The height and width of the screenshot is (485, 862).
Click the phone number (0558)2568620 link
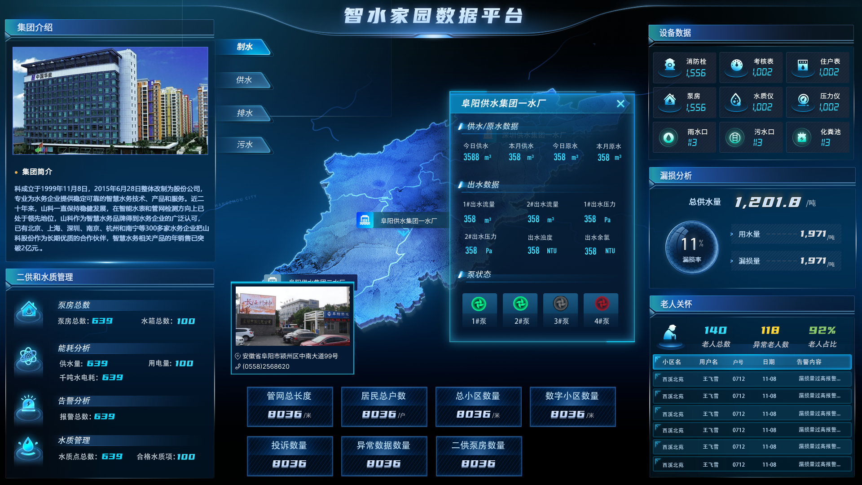coord(264,367)
